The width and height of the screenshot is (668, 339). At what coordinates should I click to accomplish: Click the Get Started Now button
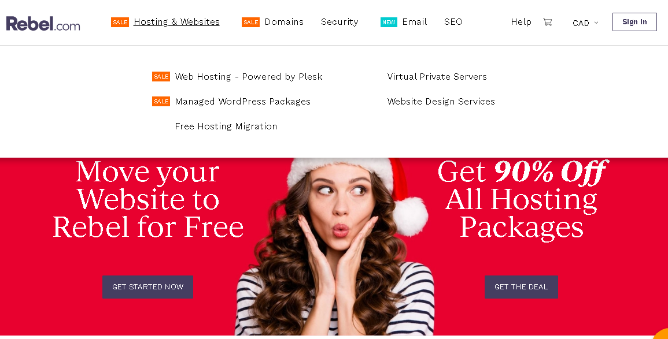[147, 286]
